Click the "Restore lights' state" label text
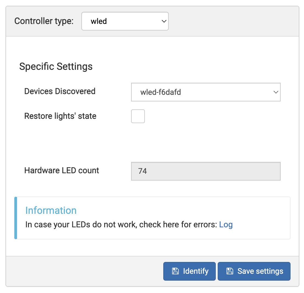 [x=60, y=116]
